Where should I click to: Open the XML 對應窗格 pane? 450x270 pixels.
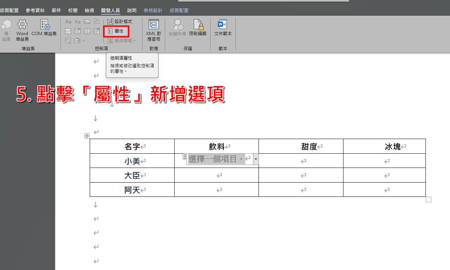click(x=153, y=30)
